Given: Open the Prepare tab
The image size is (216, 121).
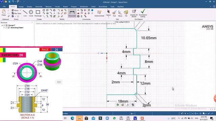Looking at the screenshot, I should pyautogui.click(x=74, y=7).
